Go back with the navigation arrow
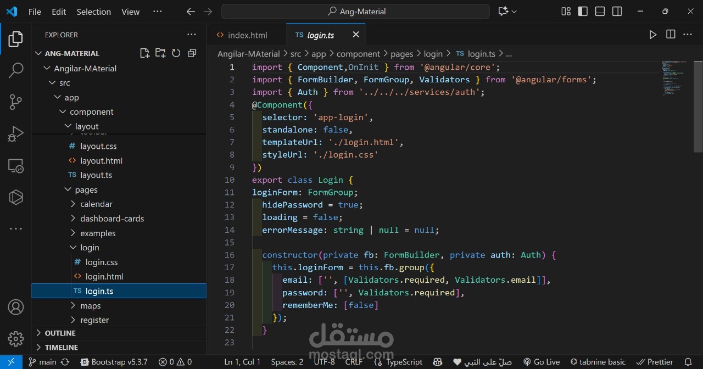This screenshot has height=369, width=703. [191, 12]
